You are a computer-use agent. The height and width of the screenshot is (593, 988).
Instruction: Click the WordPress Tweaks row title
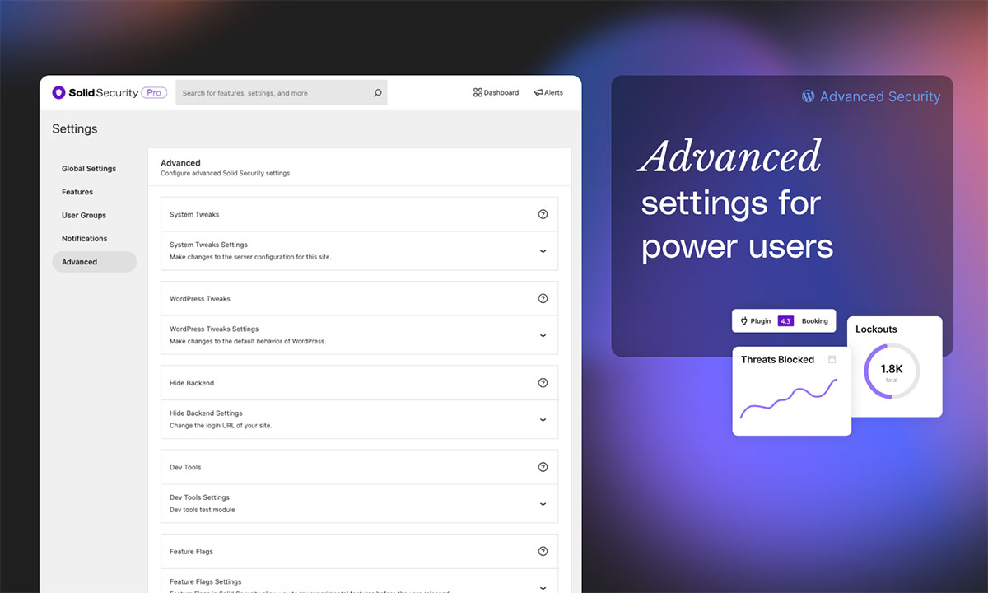(x=200, y=299)
